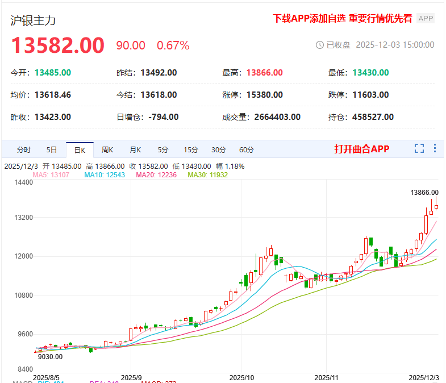
Task: Click the MA20 indicator label
Action: 156,175
